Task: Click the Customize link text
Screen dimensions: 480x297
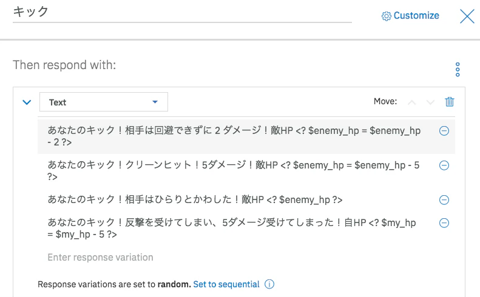Action: (416, 16)
